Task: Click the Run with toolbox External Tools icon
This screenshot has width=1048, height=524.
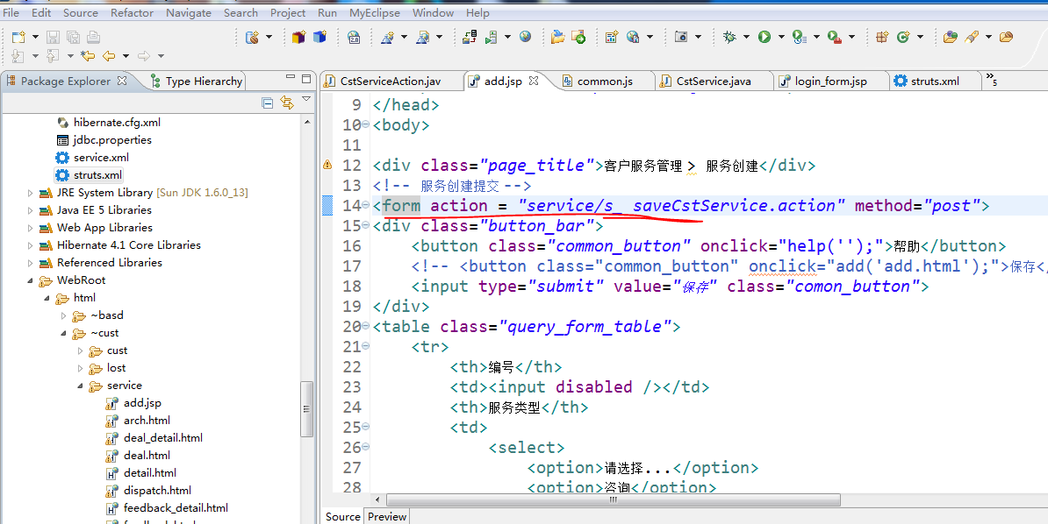Action: [x=834, y=38]
